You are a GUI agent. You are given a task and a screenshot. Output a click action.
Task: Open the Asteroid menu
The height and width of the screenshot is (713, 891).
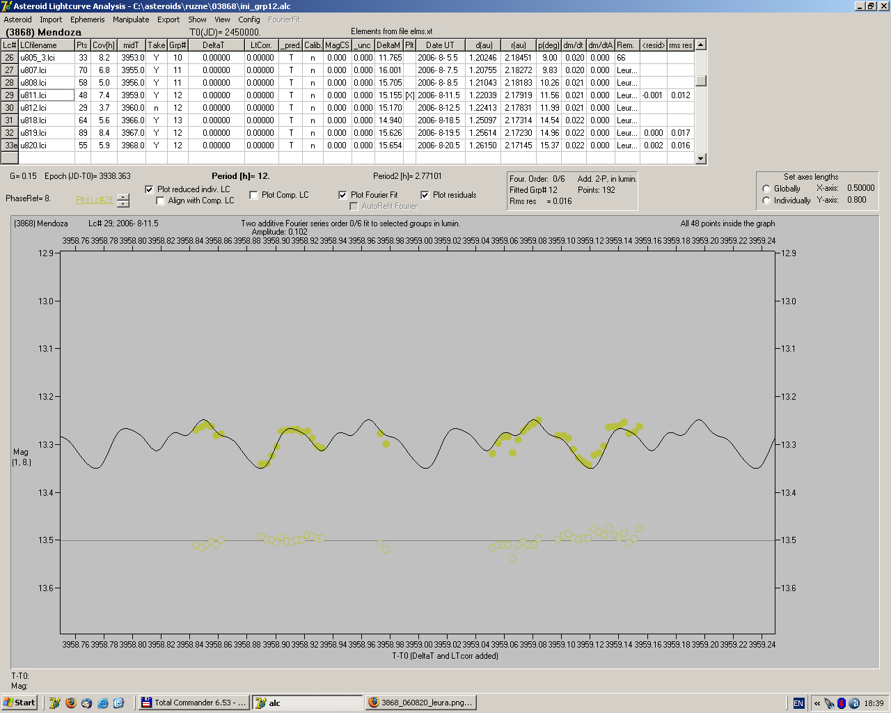click(18, 19)
